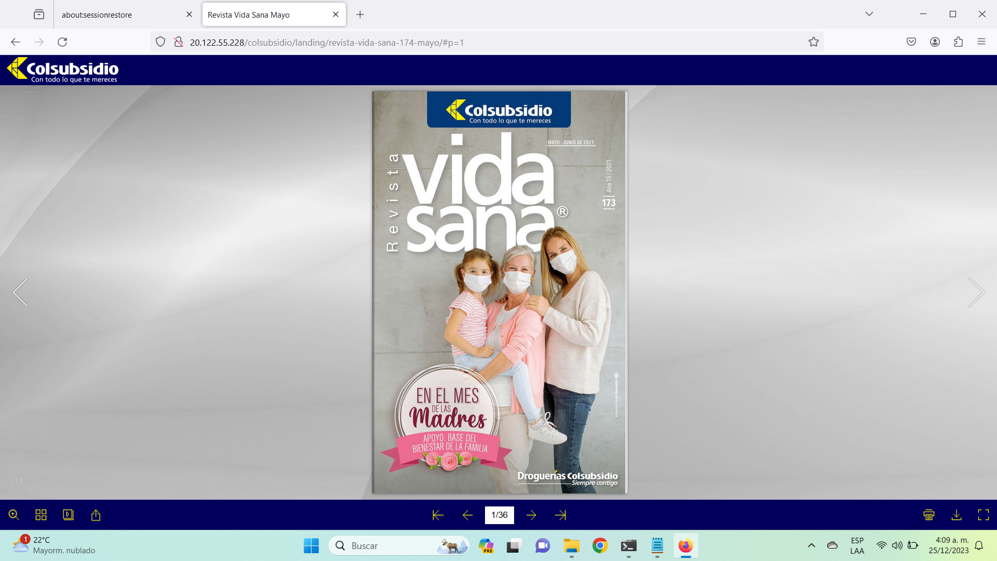997x561 pixels.
Task: Click the share icon in bottom toolbar
Action: (x=96, y=515)
